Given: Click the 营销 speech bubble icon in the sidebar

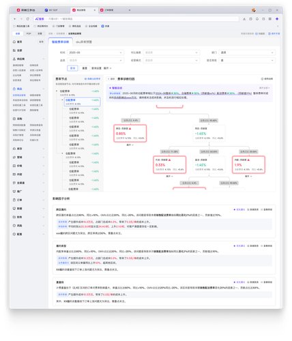Looking at the screenshot, I should (x=14, y=158).
